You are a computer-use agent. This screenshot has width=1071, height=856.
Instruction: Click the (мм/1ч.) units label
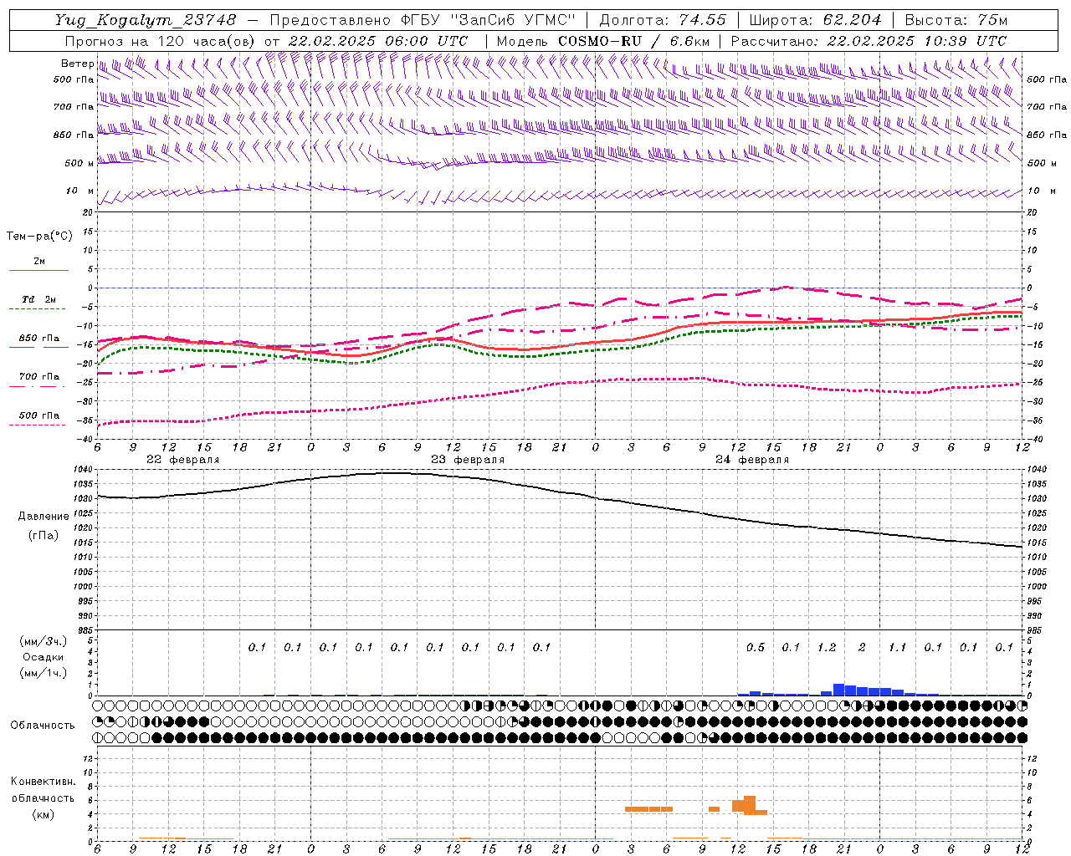(43, 673)
